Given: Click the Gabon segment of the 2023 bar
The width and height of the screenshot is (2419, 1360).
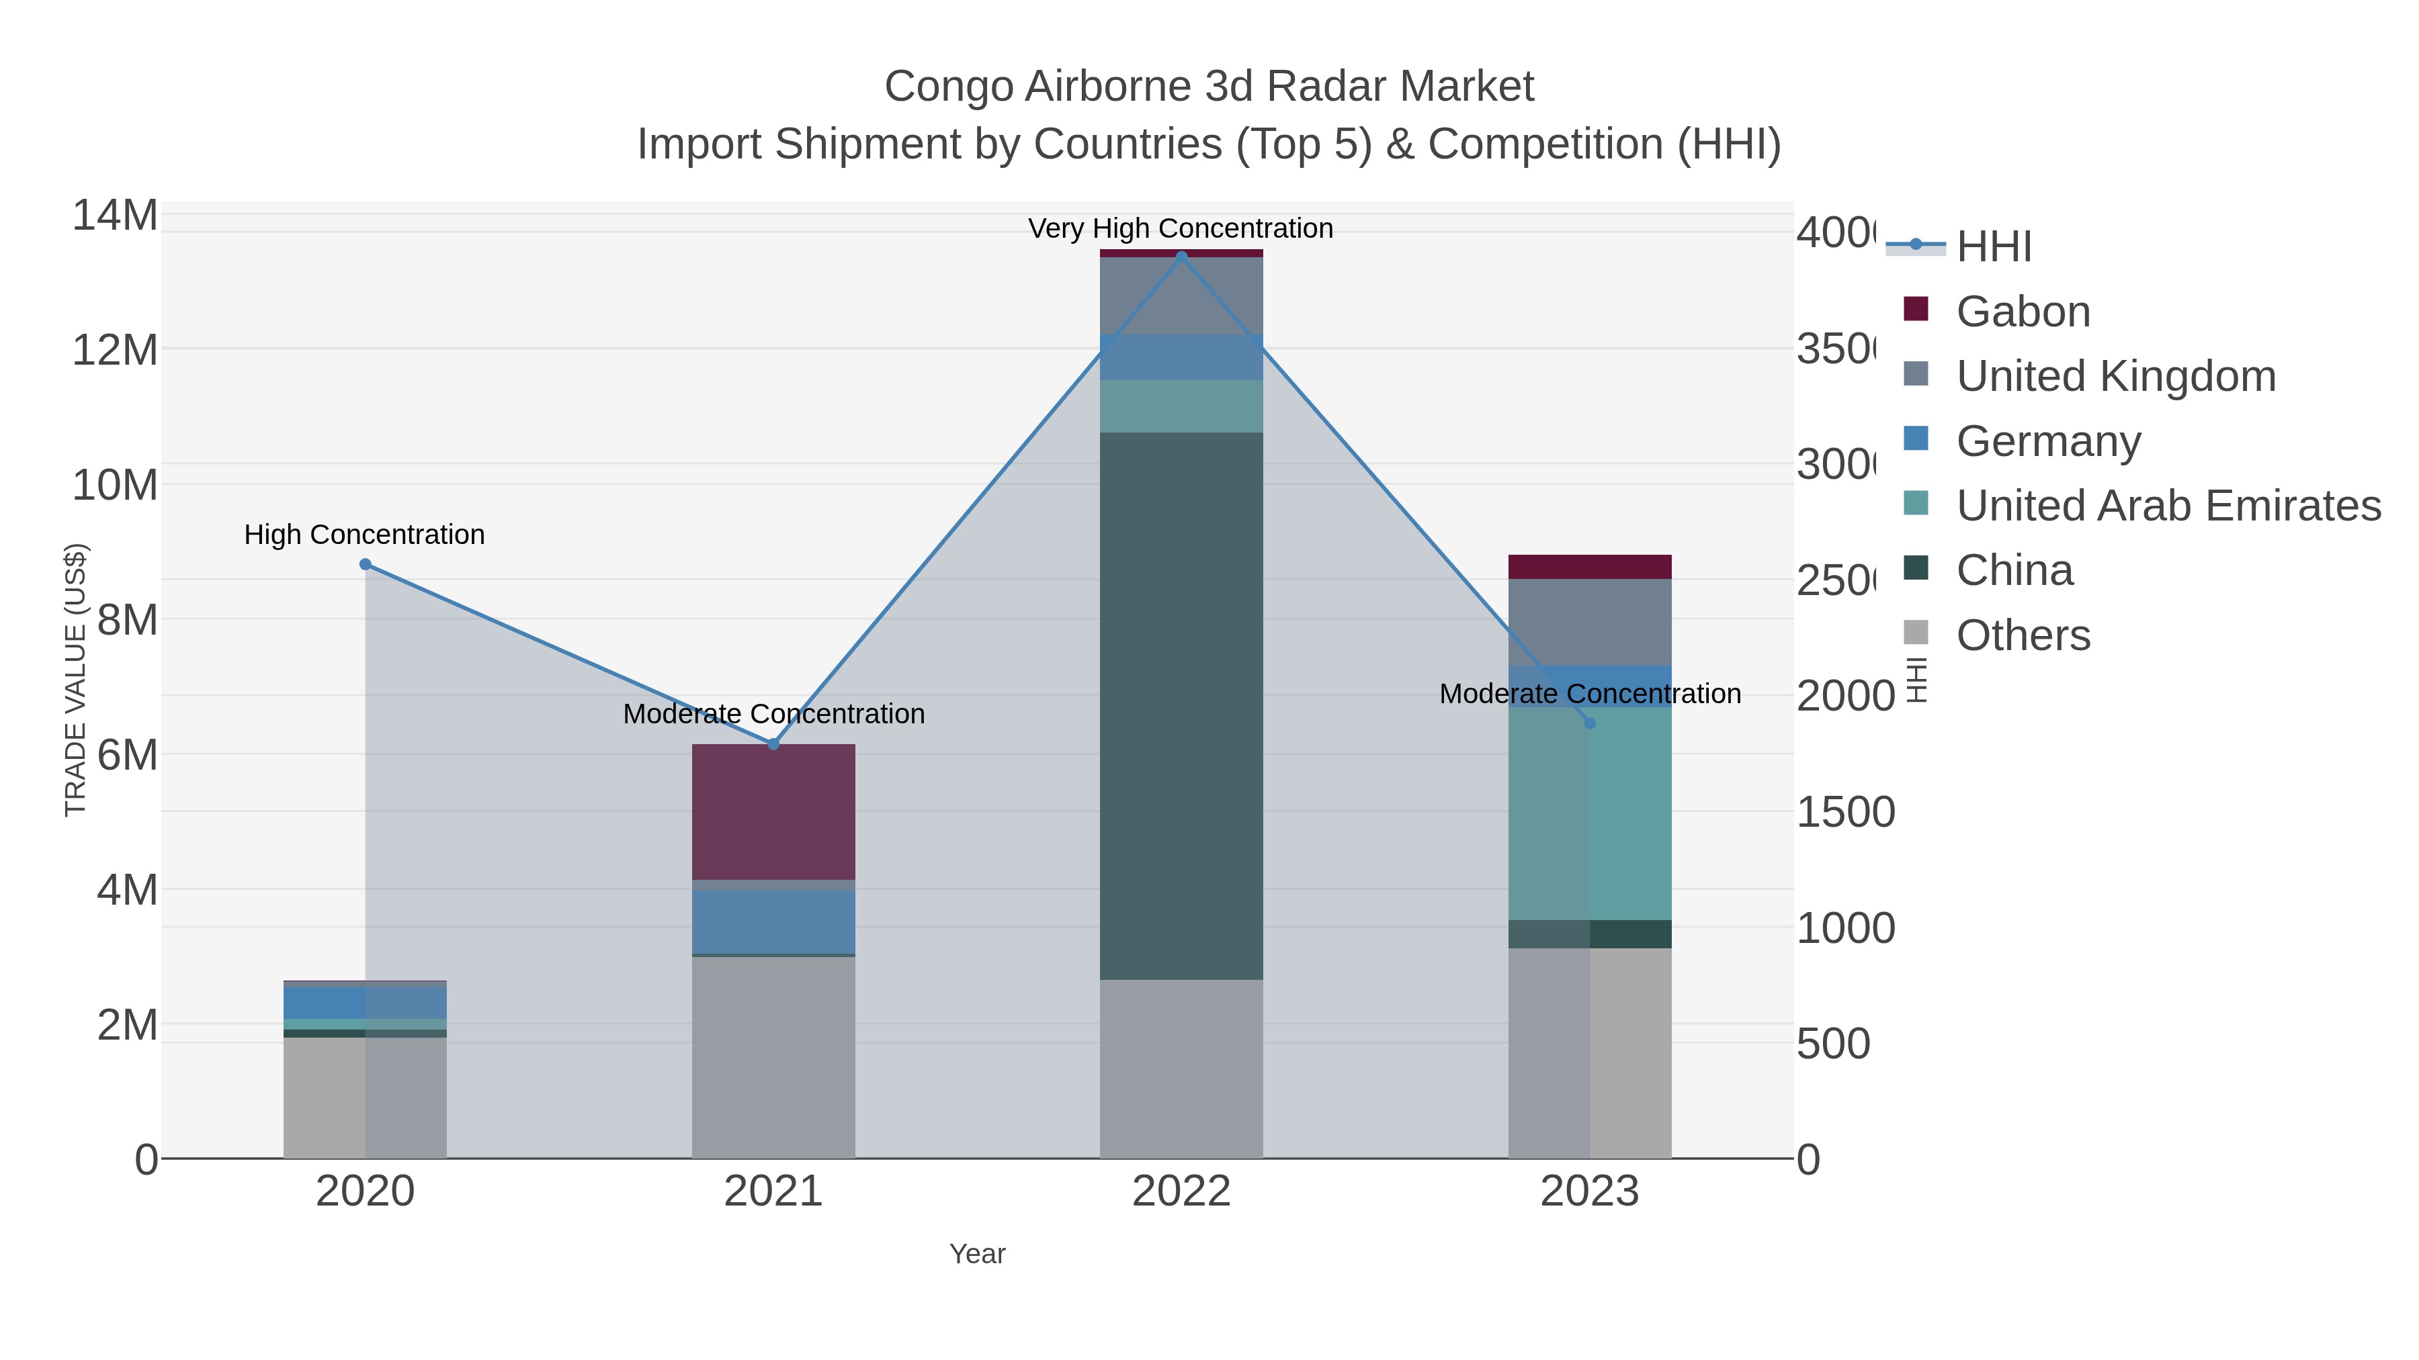Looking at the screenshot, I should pos(1590,567).
